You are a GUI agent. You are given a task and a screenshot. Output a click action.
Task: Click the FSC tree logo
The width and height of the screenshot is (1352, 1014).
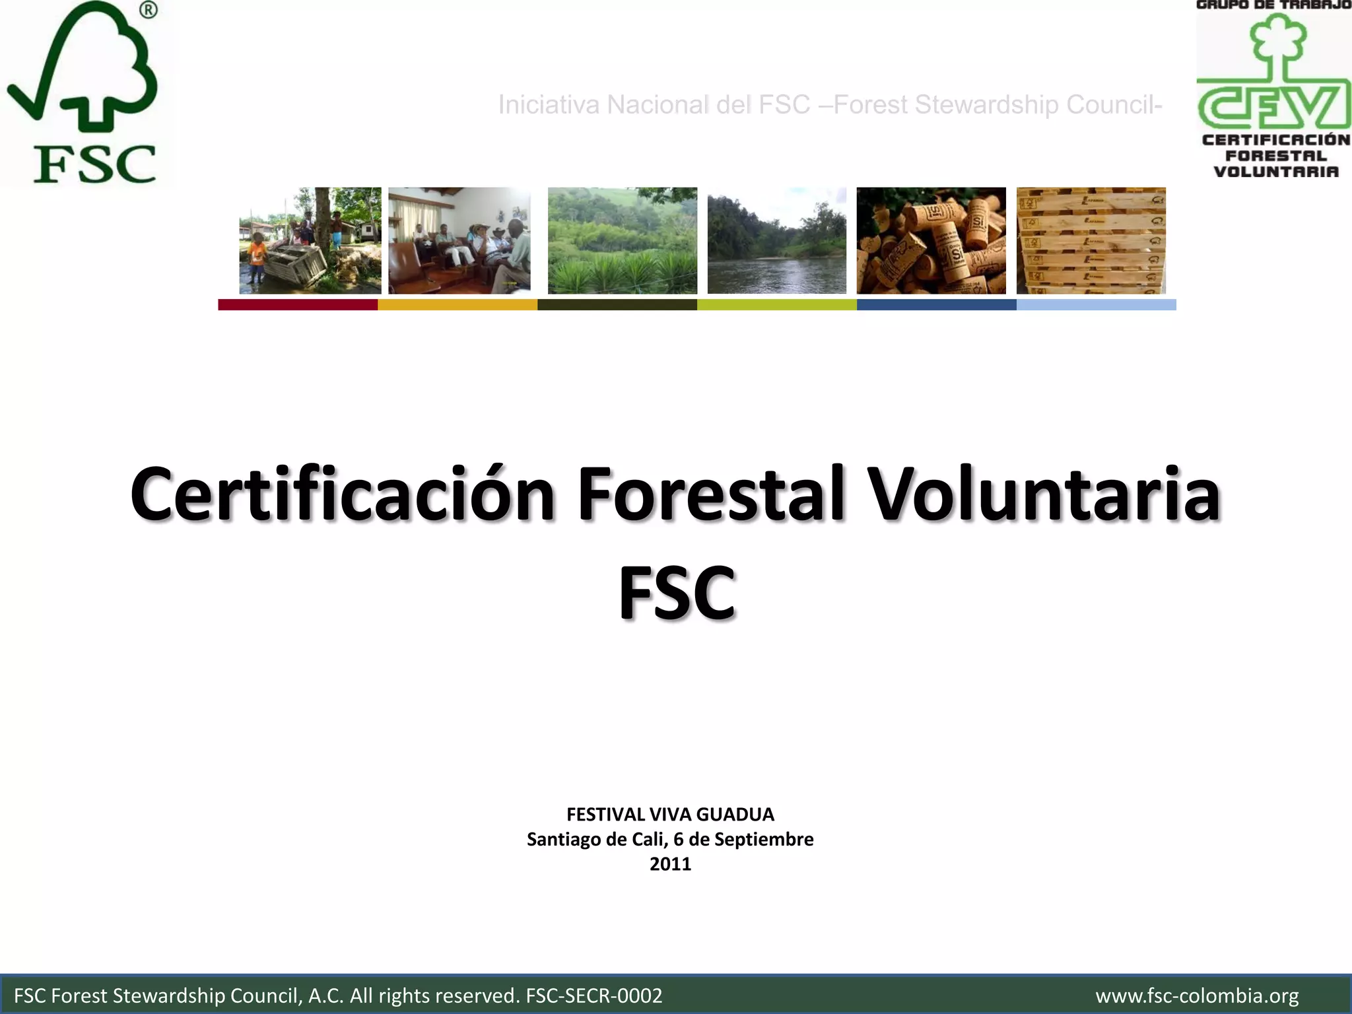pyautogui.click(x=86, y=92)
